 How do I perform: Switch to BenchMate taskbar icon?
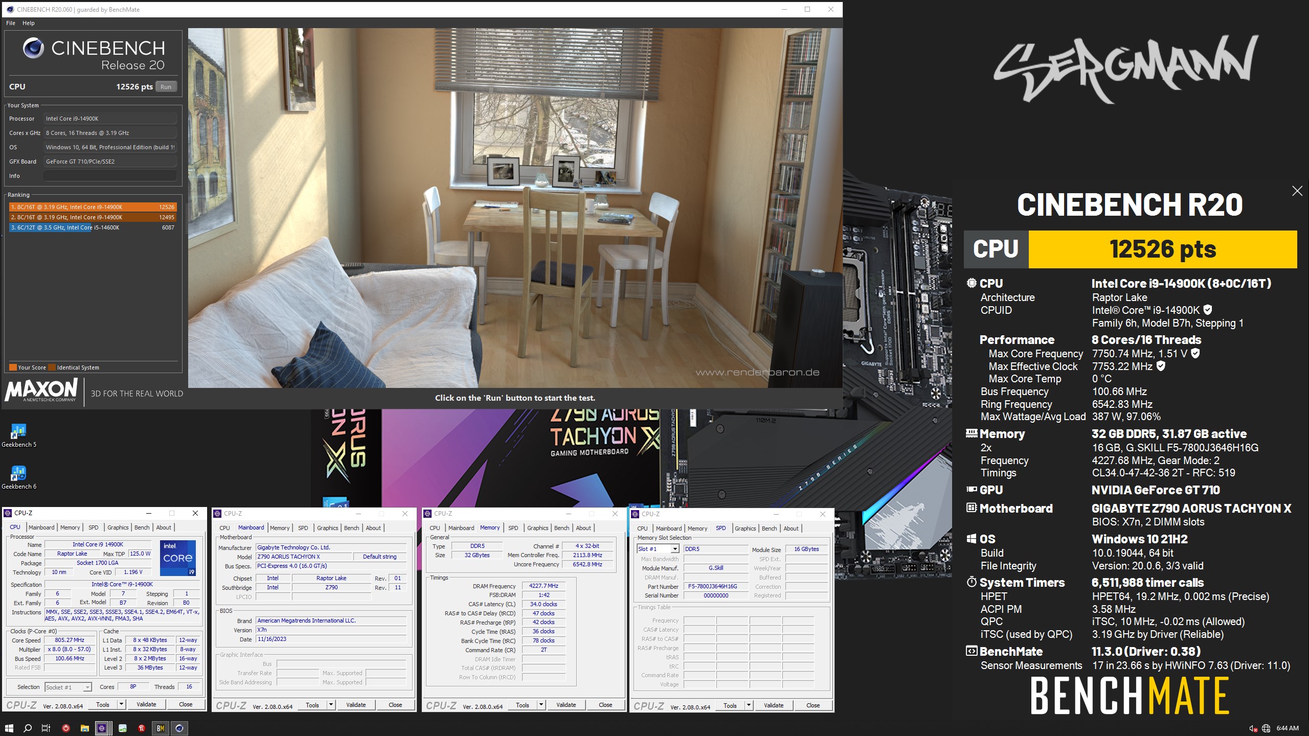161,728
